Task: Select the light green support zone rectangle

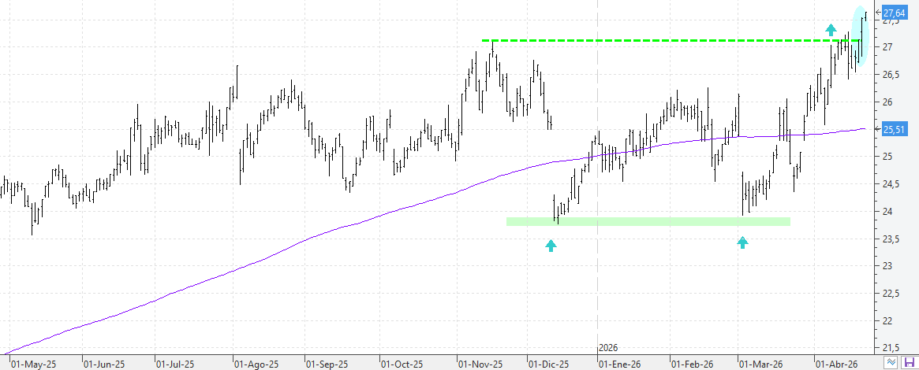Action: [647, 221]
